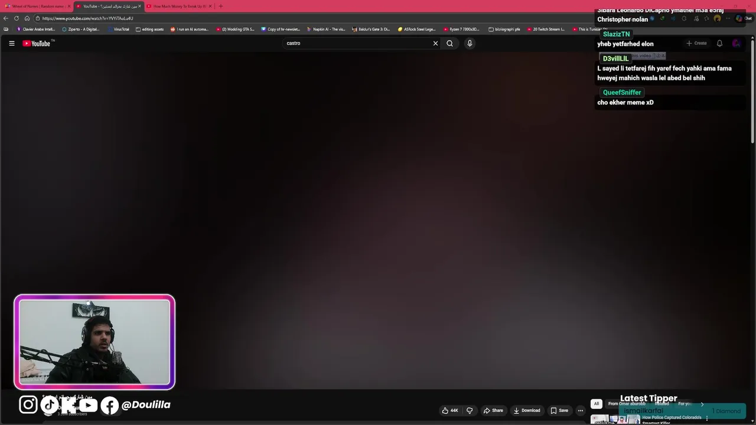The width and height of the screenshot is (756, 425).
Task: Click the Share button
Action: pos(493,410)
